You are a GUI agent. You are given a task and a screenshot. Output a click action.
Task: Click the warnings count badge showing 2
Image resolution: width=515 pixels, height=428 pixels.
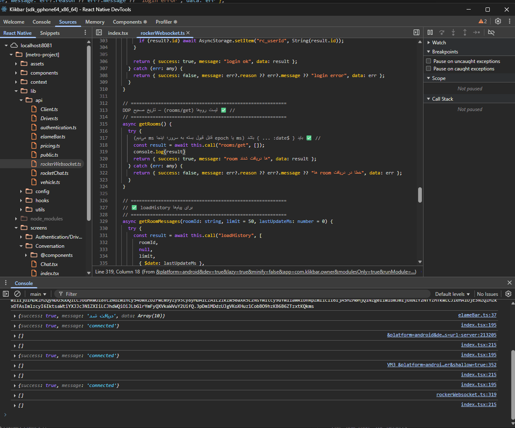(x=483, y=21)
